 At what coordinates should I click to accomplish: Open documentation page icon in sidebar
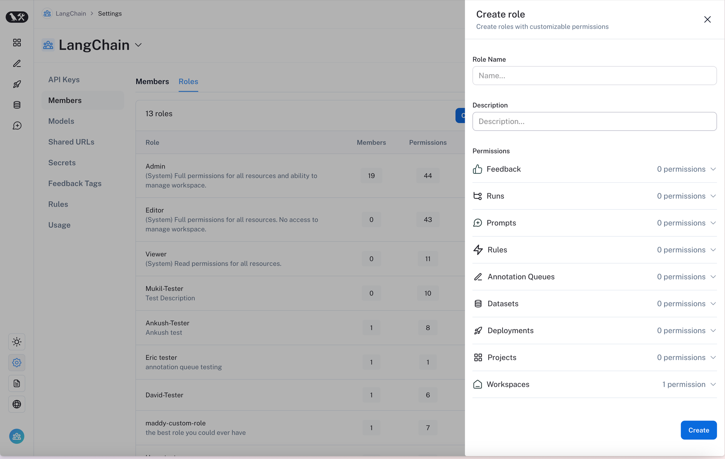click(x=17, y=384)
